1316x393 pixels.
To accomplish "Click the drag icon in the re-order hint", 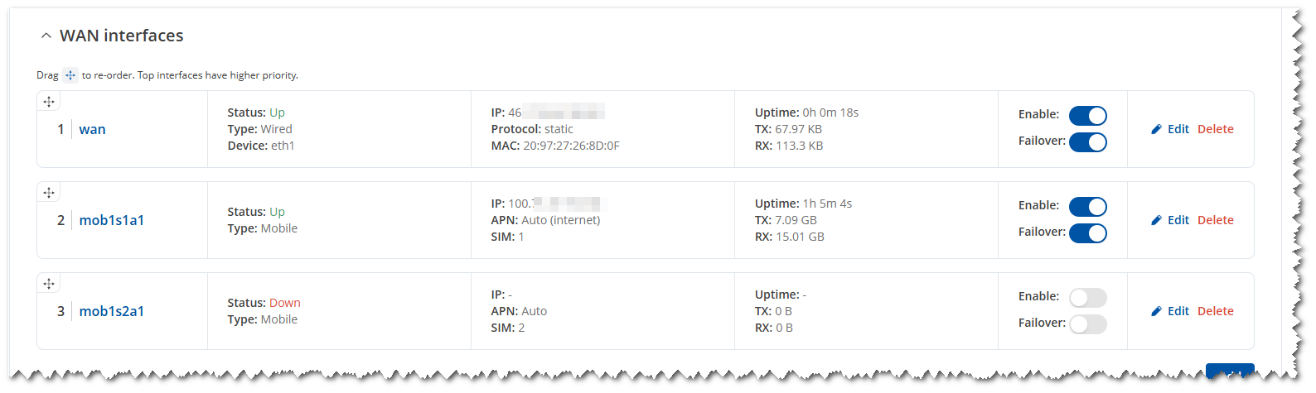I will (x=70, y=75).
